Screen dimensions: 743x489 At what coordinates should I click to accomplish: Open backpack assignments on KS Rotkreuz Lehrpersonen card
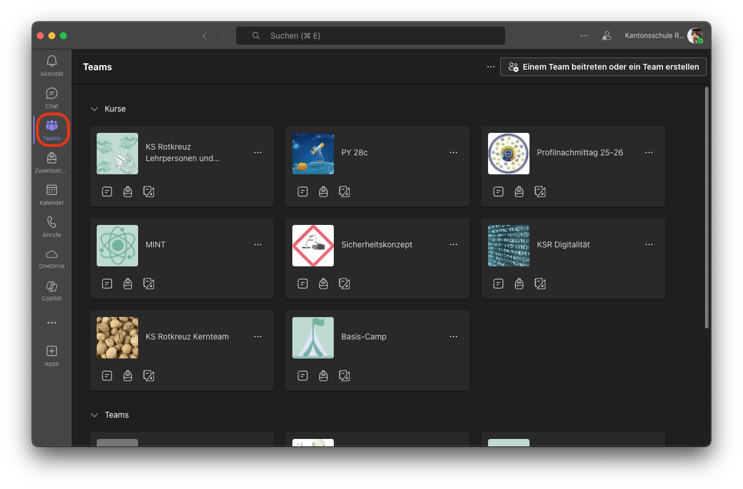coord(128,192)
